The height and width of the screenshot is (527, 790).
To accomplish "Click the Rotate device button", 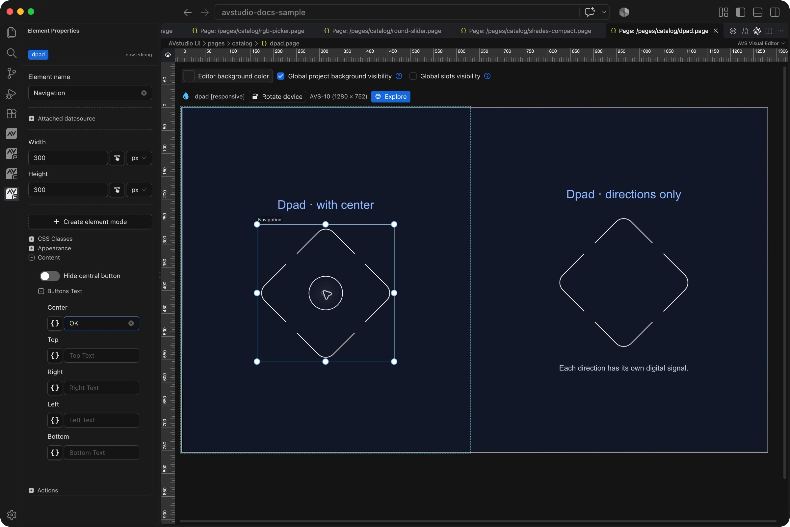I will (x=277, y=97).
